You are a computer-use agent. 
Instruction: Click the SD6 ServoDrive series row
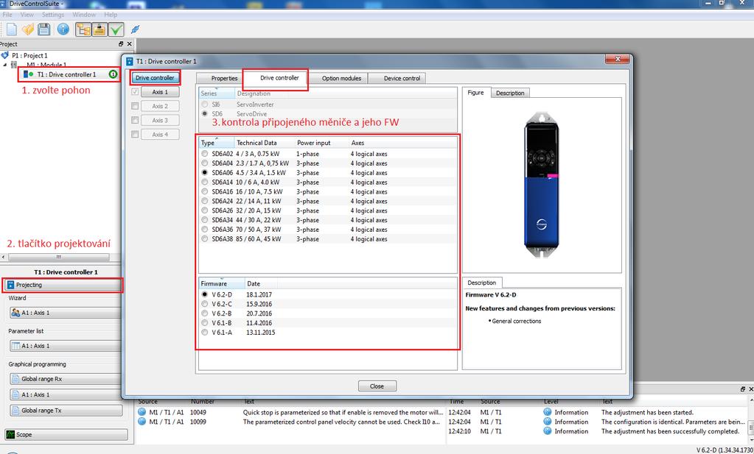click(327, 114)
